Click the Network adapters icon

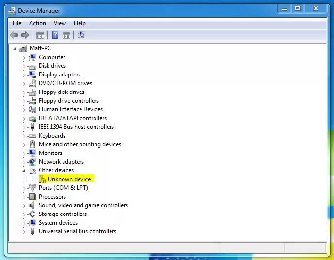pos(32,162)
